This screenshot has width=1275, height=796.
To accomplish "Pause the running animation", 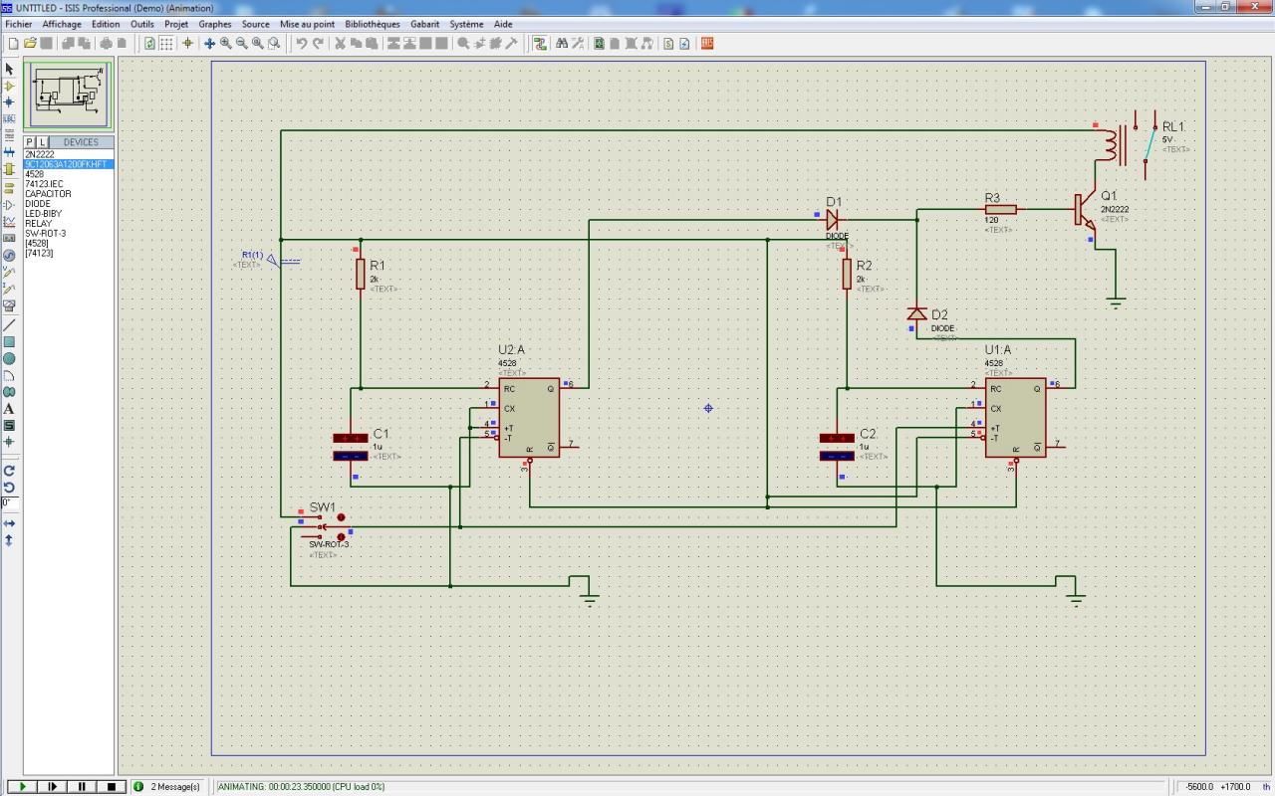I will (x=83, y=787).
